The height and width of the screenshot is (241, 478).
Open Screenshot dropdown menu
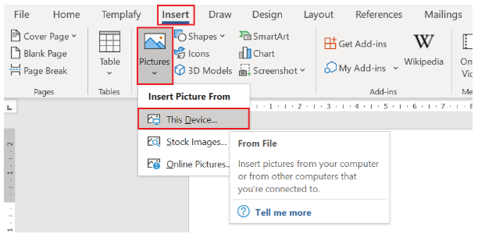pyautogui.click(x=302, y=71)
